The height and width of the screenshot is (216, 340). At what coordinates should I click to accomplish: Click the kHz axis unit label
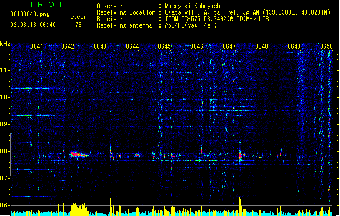coord(5,44)
